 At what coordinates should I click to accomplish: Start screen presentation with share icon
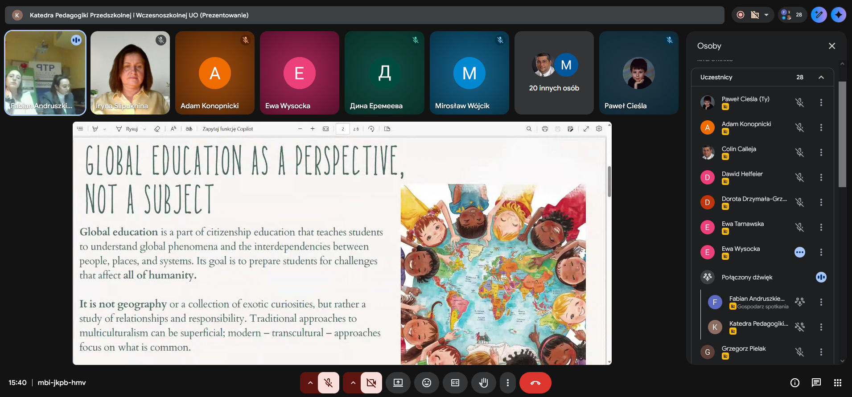pos(398,383)
